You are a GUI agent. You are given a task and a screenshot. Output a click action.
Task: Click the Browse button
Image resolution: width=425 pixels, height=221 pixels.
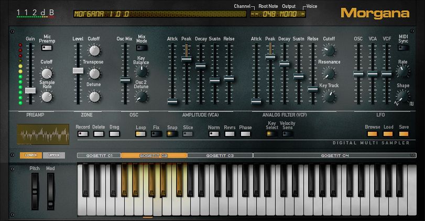tap(372, 134)
